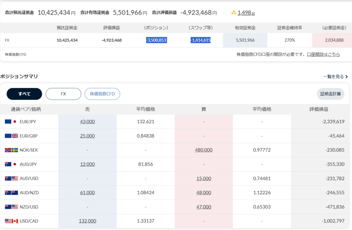Open the EUR/JPY sell quantity 43,000
This screenshot has width=352, height=230.
point(87,122)
